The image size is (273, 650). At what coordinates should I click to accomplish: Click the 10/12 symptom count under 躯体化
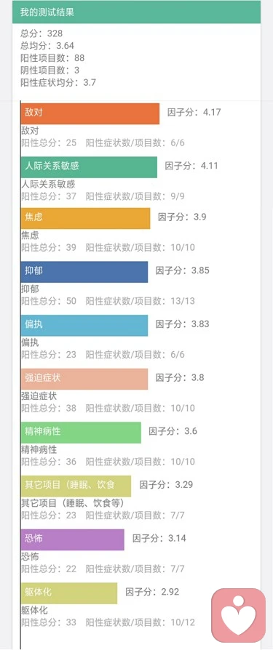point(183,622)
